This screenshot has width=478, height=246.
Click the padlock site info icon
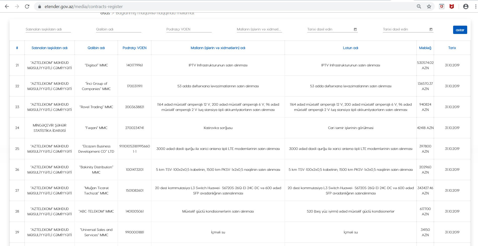pyautogui.click(x=39, y=7)
